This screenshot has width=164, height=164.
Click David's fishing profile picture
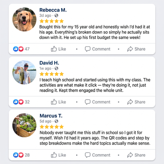coord(24,72)
